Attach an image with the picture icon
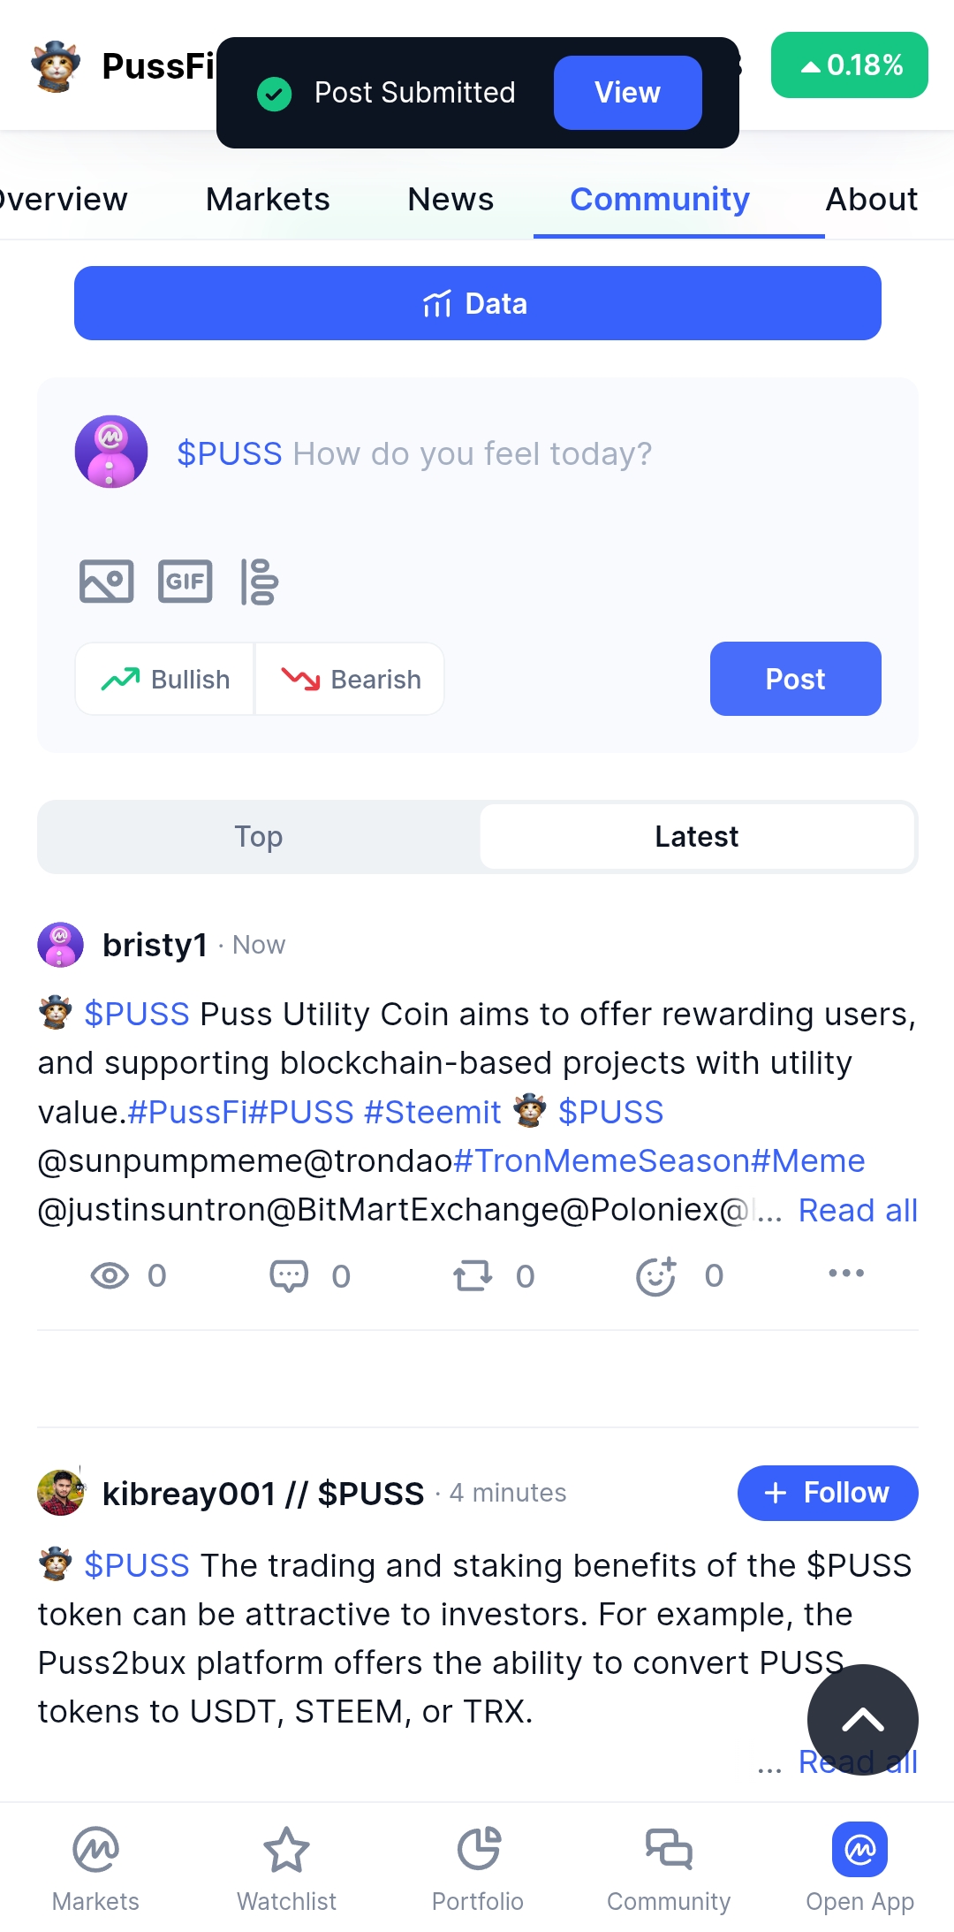 (106, 582)
